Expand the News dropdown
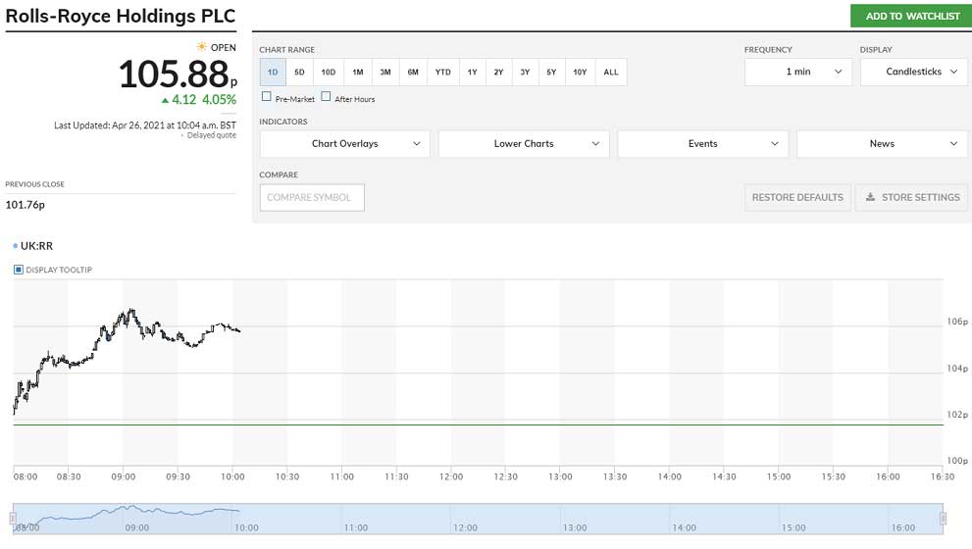The width and height of the screenshot is (972, 549). tap(882, 144)
